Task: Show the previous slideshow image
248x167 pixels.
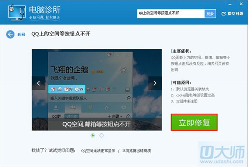Action: [x=38, y=83]
